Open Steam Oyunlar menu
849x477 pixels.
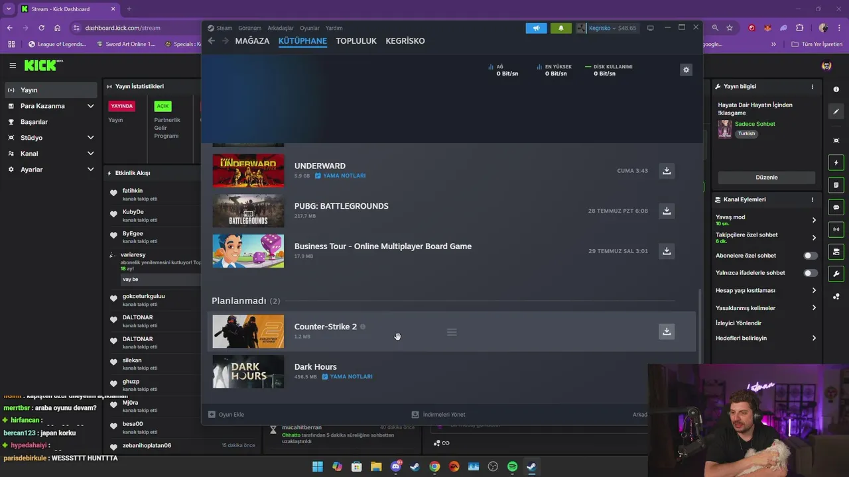(310, 28)
